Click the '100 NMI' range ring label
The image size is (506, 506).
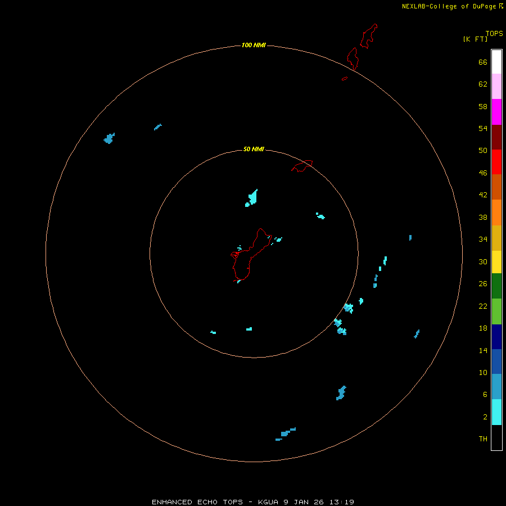tap(254, 45)
